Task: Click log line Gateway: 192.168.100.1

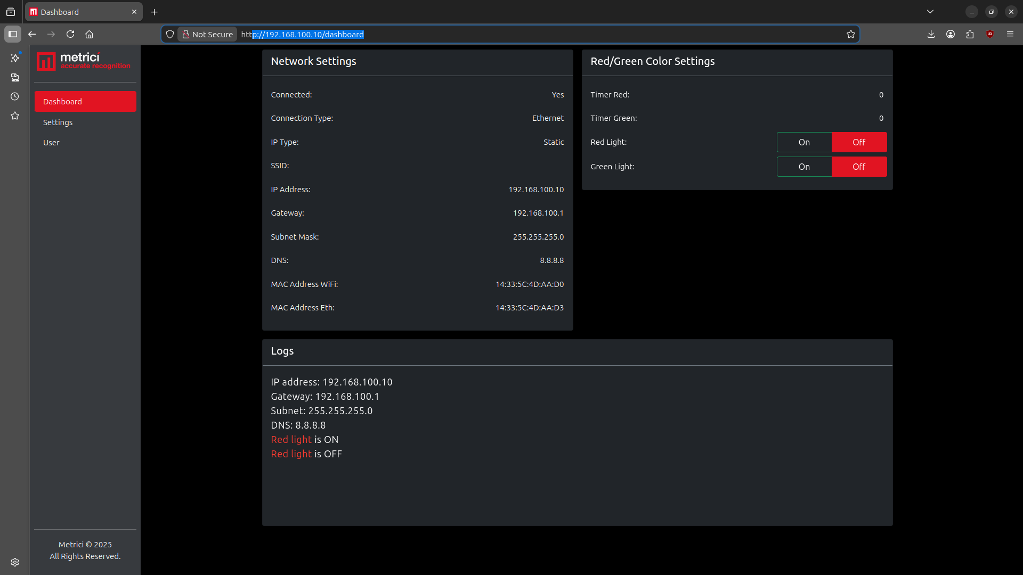Action: (325, 397)
